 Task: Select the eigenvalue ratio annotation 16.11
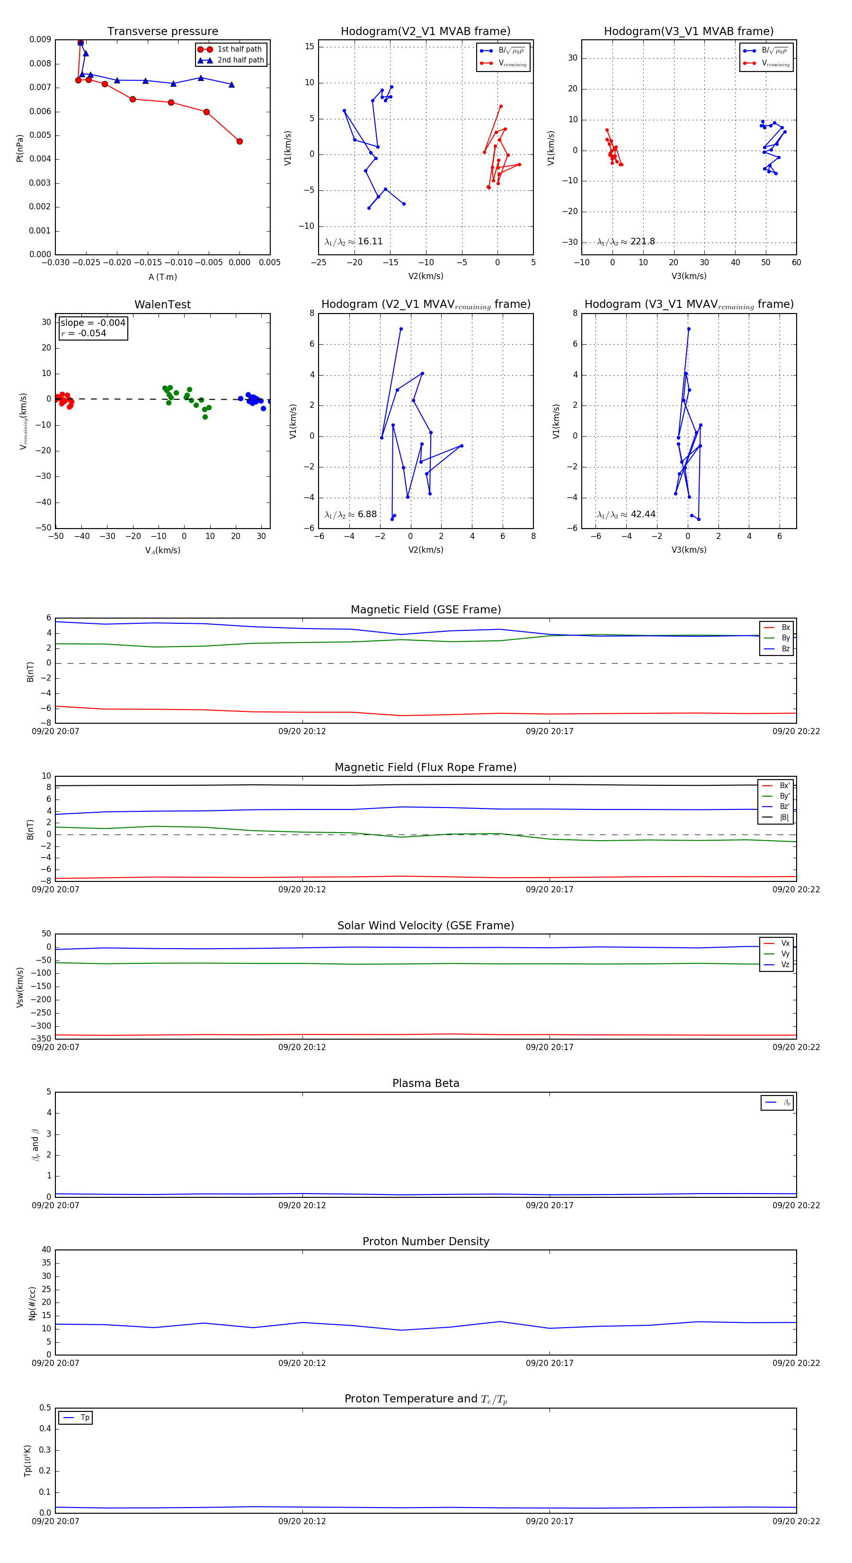354,242
